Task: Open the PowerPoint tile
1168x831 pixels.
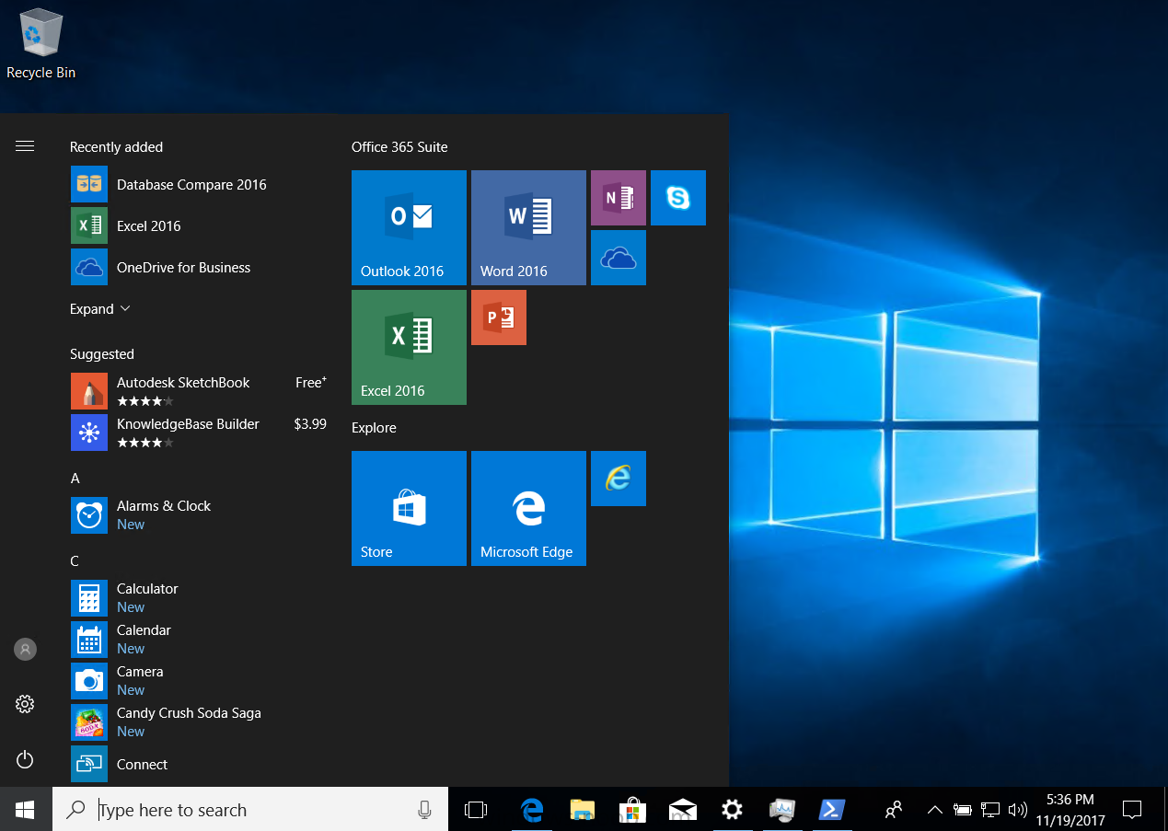Action: [x=499, y=317]
